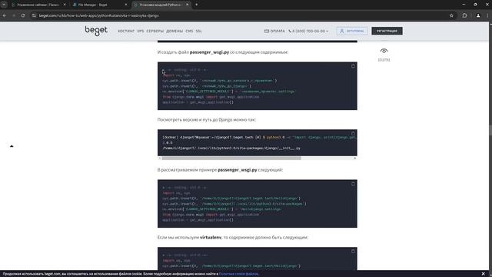Open the VPS menu item
Image resolution: width=492 pixels, height=277 pixels.
pyautogui.click(x=140, y=31)
